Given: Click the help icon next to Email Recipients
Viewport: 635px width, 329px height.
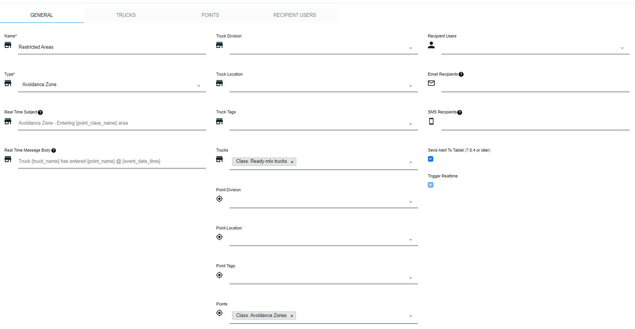Looking at the screenshot, I should (461, 74).
